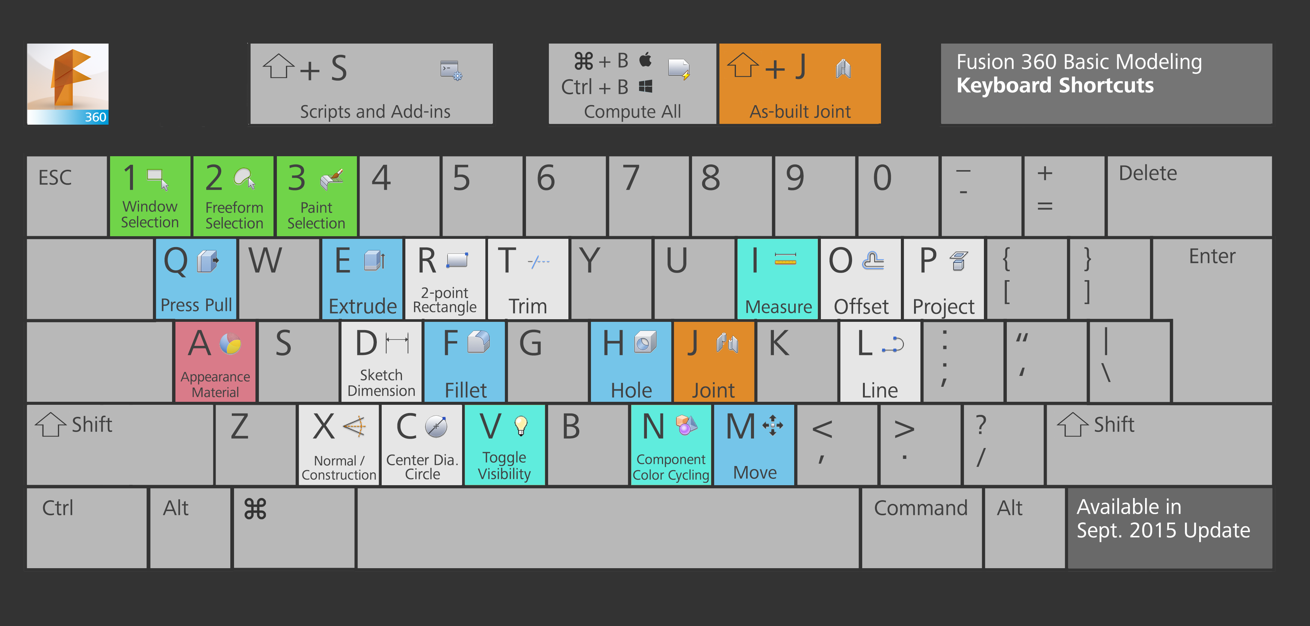Click the number 9 key
This screenshot has height=626, width=1310.
click(x=815, y=196)
